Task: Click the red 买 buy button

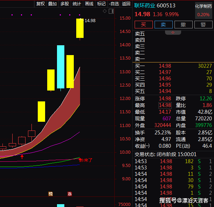Action: tap(143, 25)
